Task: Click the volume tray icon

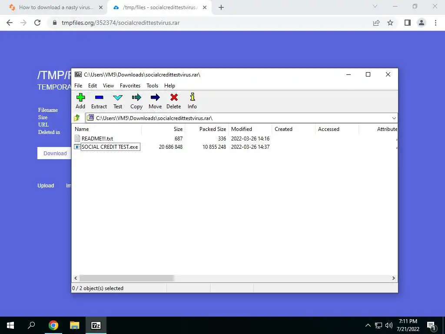Action: pyautogui.click(x=389, y=325)
